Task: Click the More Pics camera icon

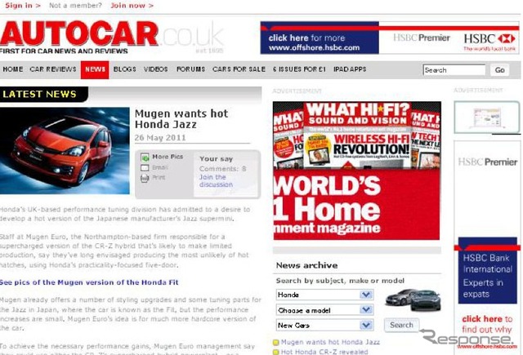Action: 145,158
